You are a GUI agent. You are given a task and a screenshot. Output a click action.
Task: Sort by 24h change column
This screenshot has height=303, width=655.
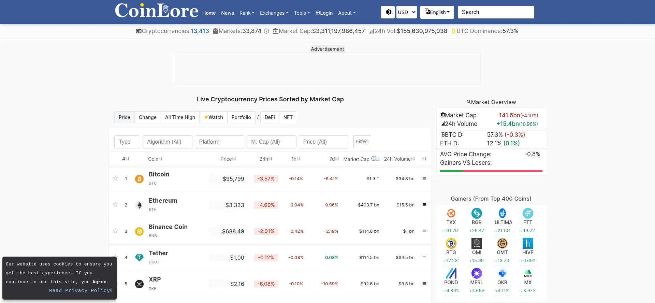(x=266, y=159)
